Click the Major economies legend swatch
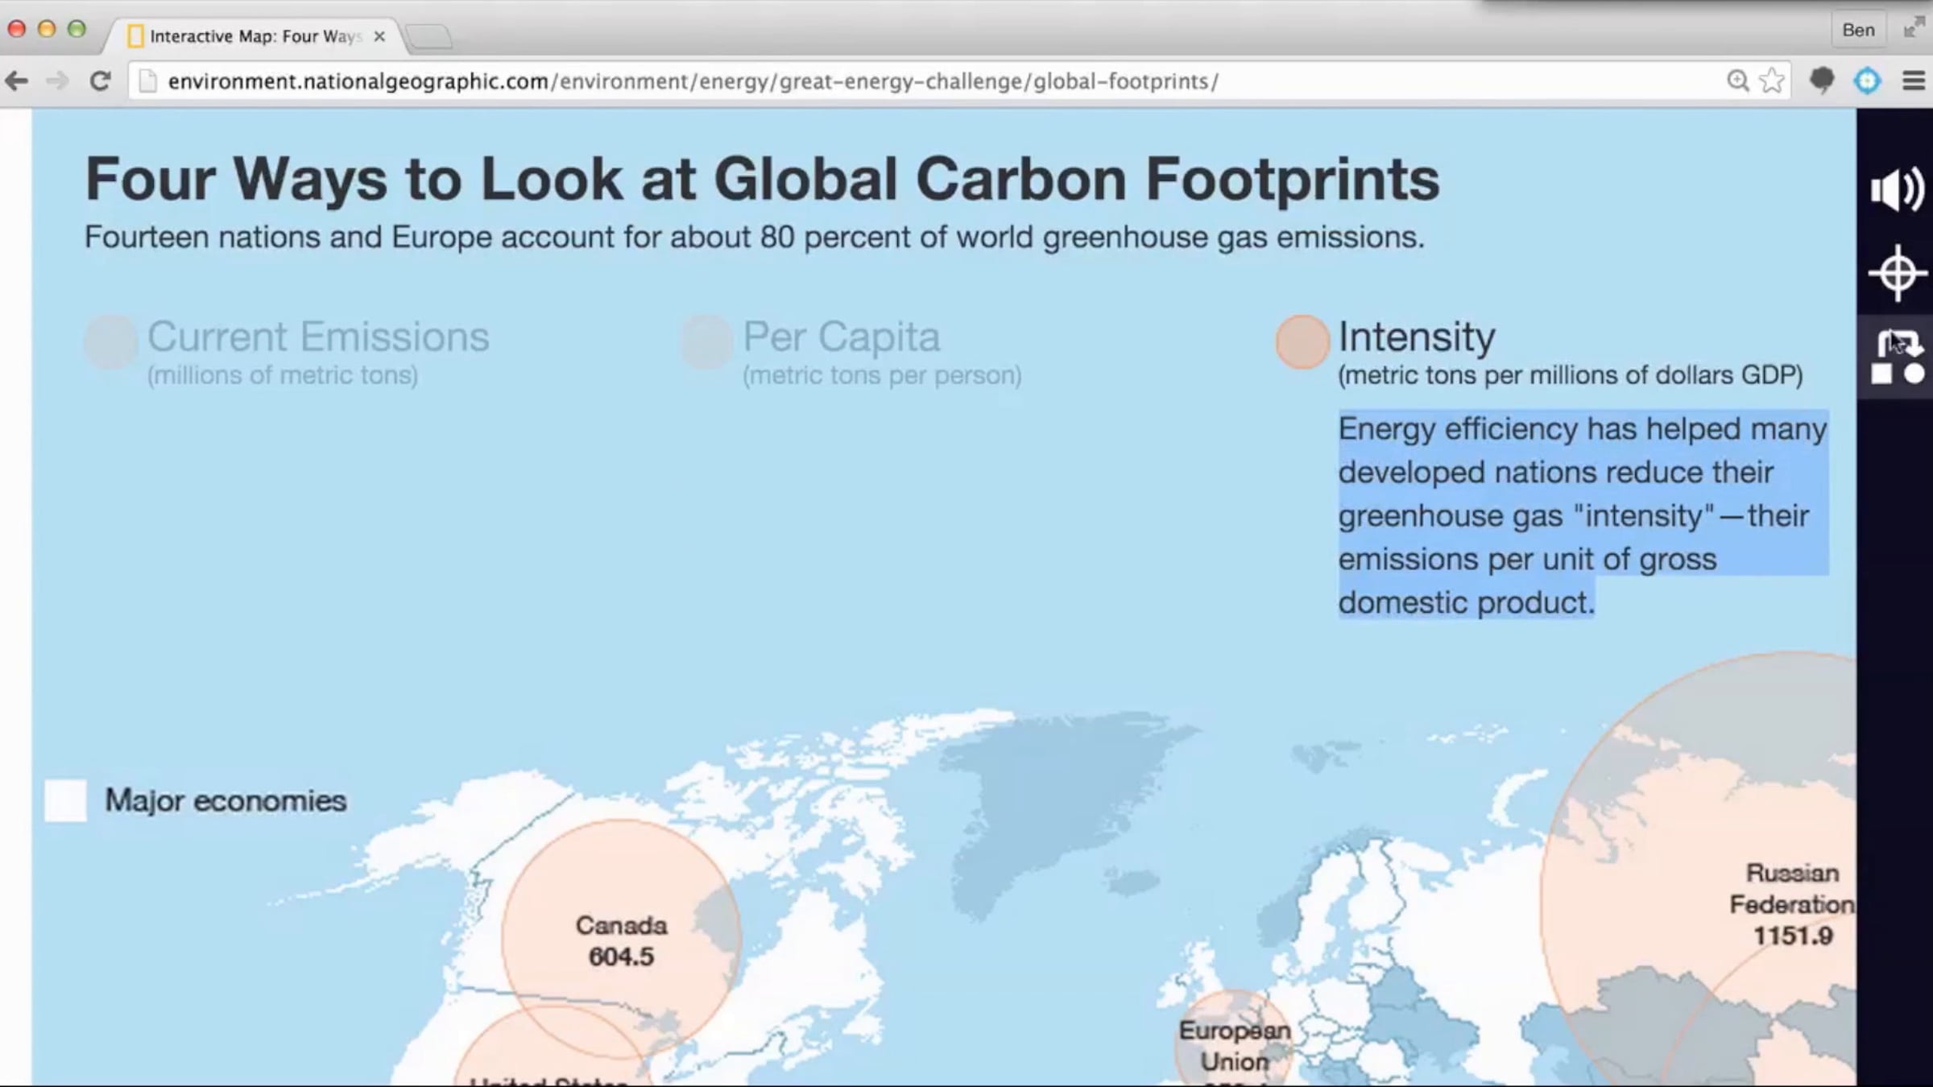Viewport: 1933px width, 1087px height. [x=65, y=800]
